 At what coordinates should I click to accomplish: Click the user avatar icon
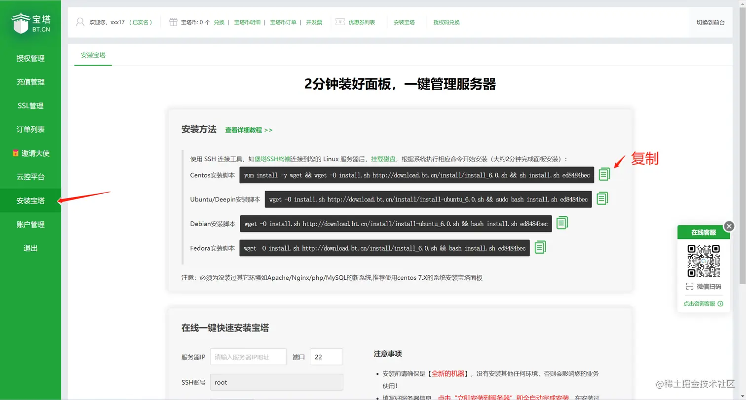(80, 22)
